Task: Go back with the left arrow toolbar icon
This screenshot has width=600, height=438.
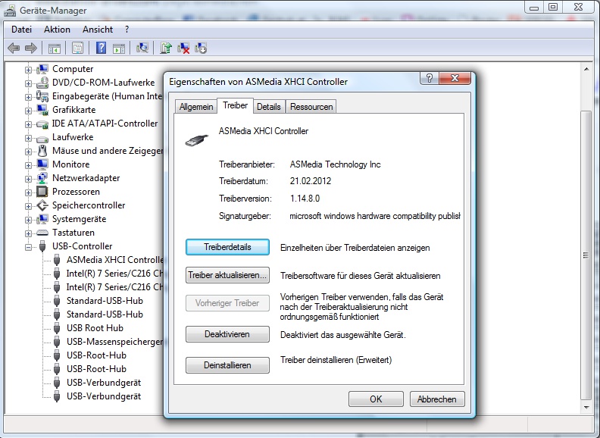Action: point(14,48)
